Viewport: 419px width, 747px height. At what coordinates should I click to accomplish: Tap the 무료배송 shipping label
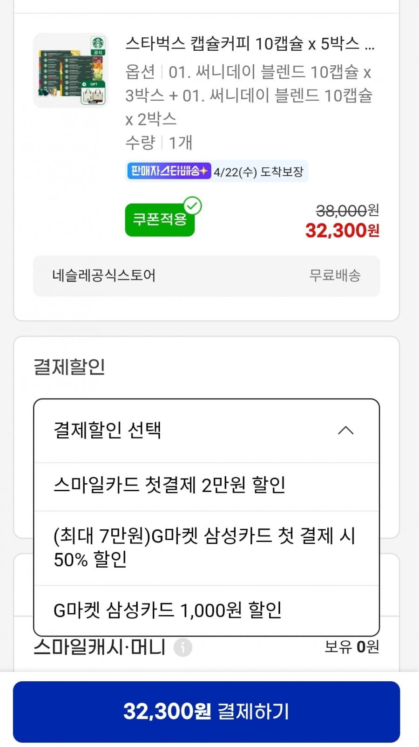pos(335,275)
